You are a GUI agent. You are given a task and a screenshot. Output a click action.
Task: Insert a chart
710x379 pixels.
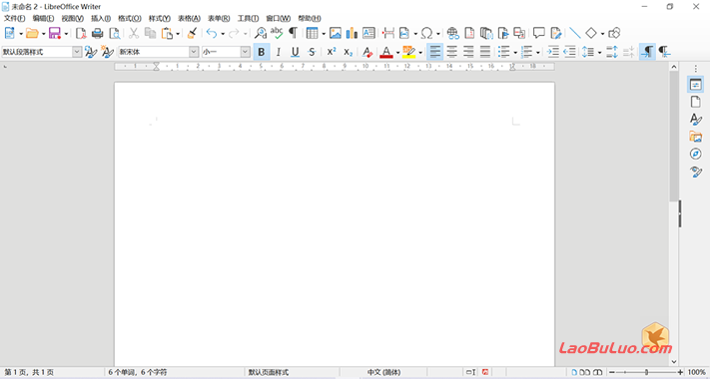(352, 33)
